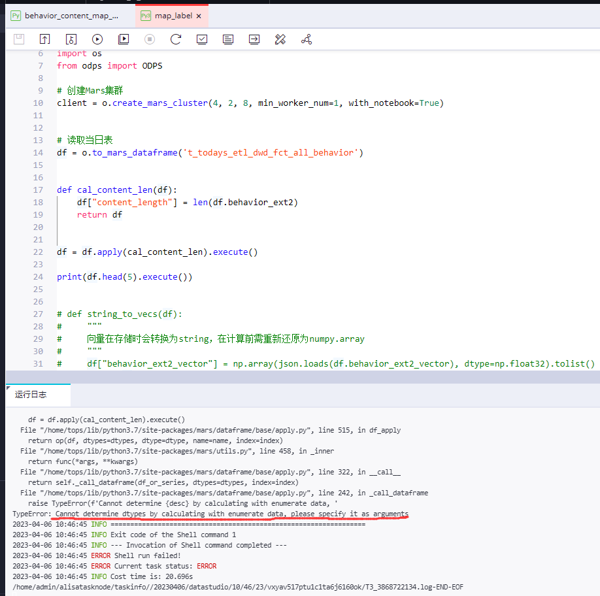Run with parameters via advanced run icon
This screenshot has height=596, width=600.
tap(123, 39)
